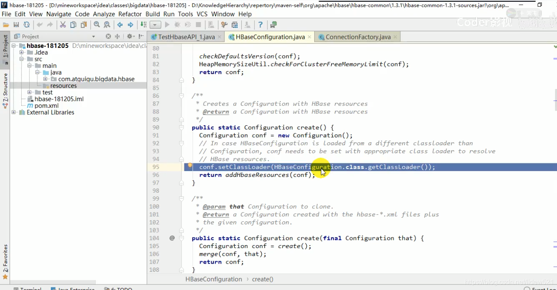Click the @ gutter icon on line 104
This screenshot has width=557, height=290.
172,238
